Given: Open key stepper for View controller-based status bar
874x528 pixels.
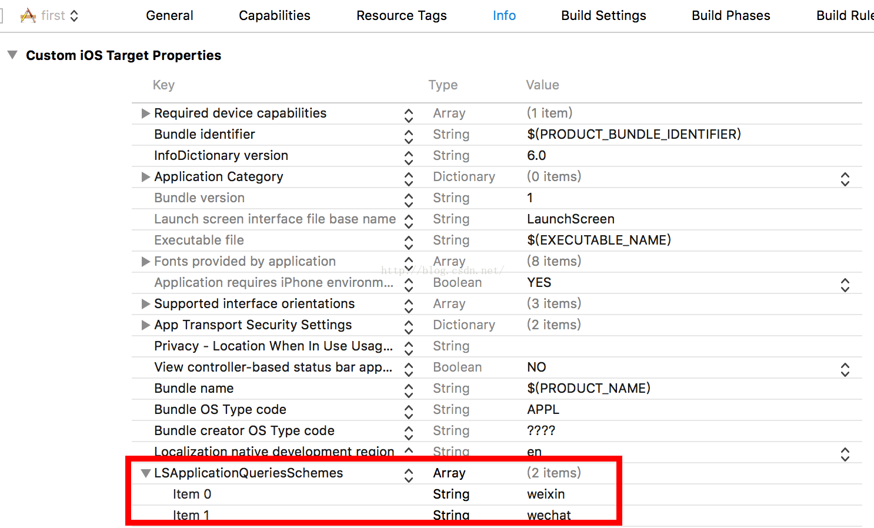Looking at the screenshot, I should coord(409,369).
